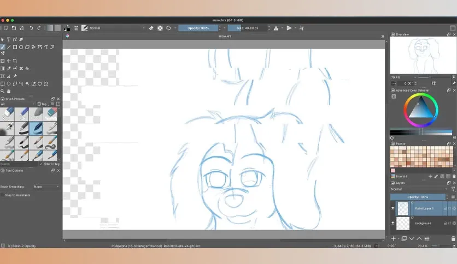457x264 pixels.
Task: Open the layer filter funnel dropdown
Action: [453, 189]
